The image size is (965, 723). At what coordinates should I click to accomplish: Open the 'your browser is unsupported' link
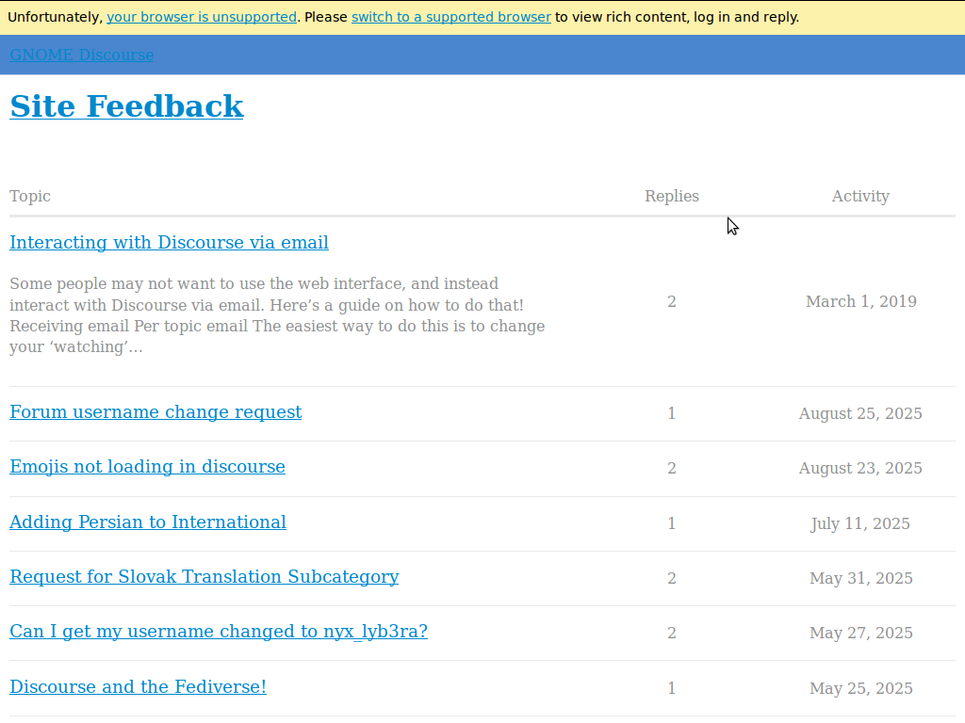click(201, 17)
